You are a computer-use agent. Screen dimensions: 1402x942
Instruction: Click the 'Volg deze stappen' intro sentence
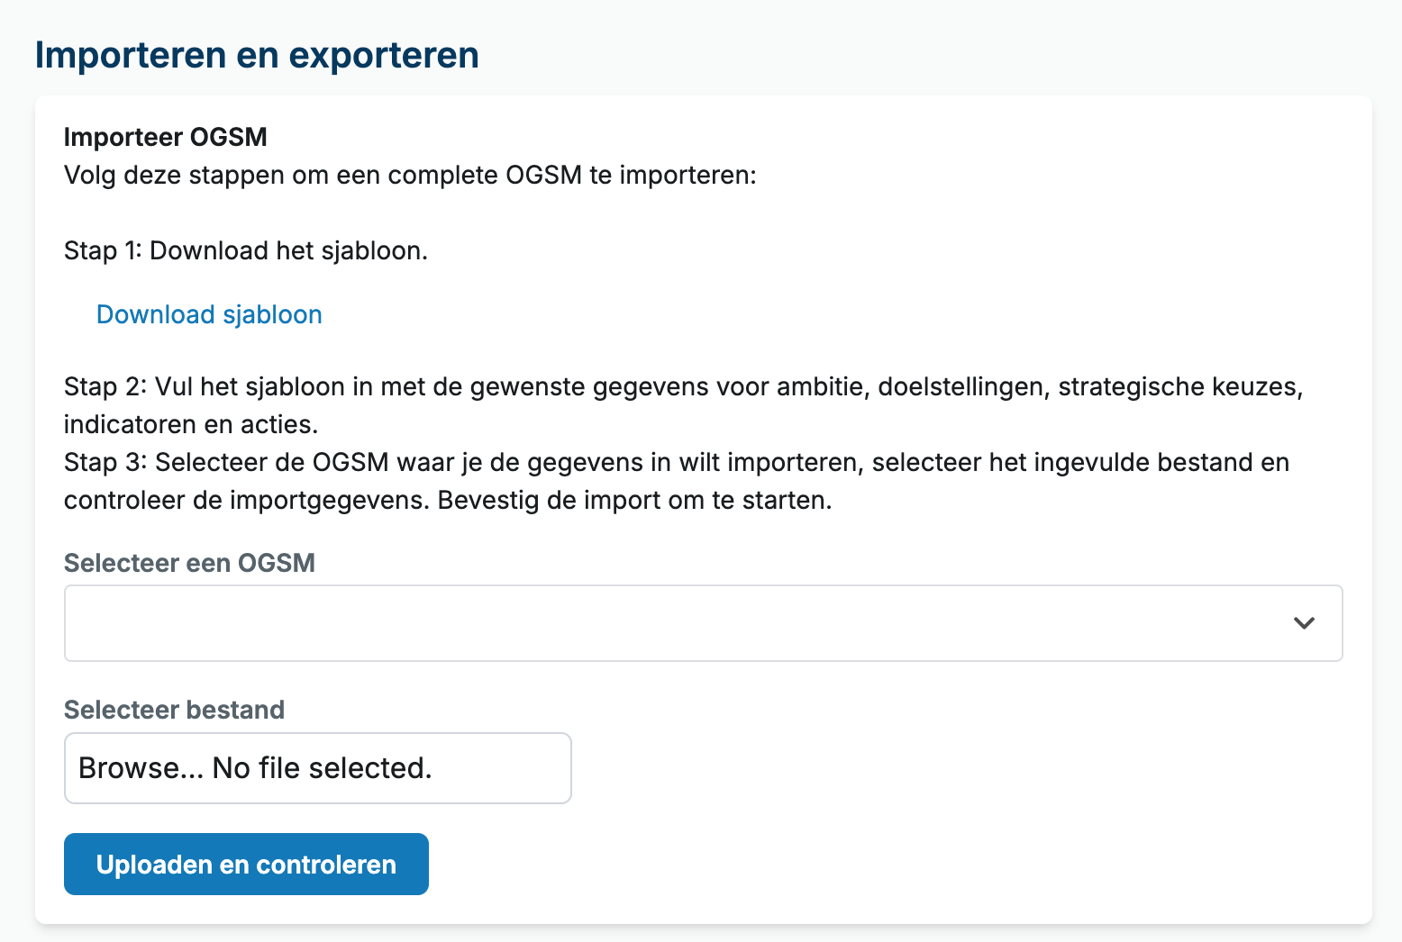[410, 175]
